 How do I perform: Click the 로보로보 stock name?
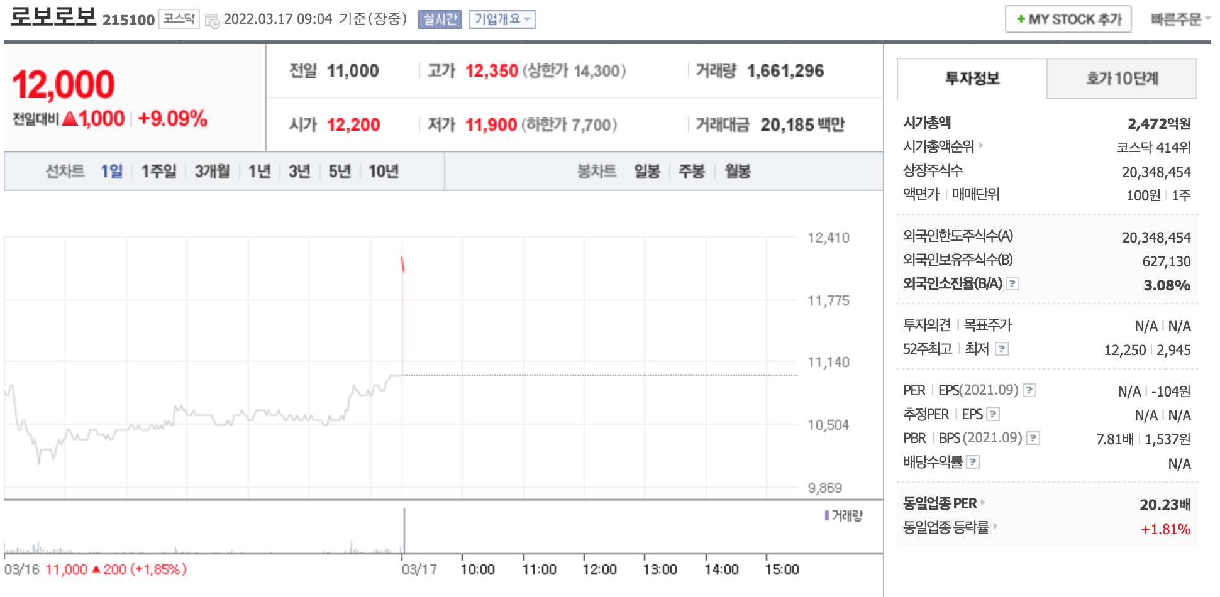pyautogui.click(x=53, y=16)
